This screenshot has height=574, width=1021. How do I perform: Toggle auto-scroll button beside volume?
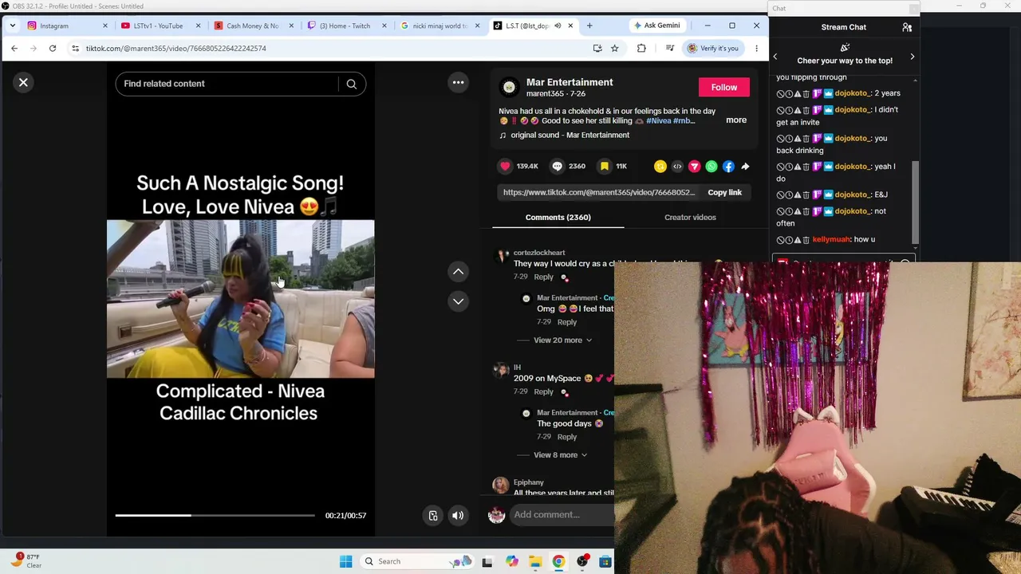point(433,516)
